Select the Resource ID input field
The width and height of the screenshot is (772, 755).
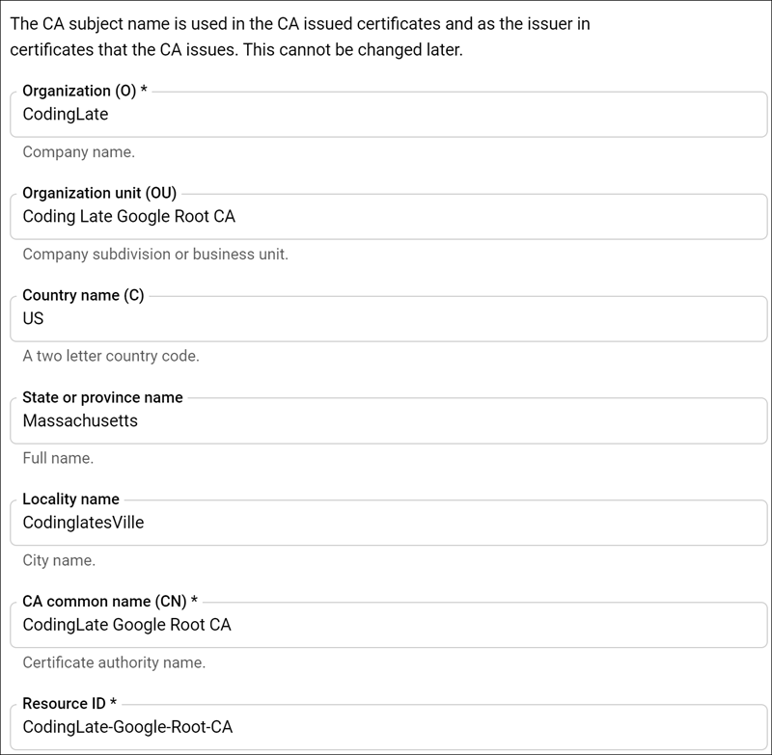pos(389,727)
